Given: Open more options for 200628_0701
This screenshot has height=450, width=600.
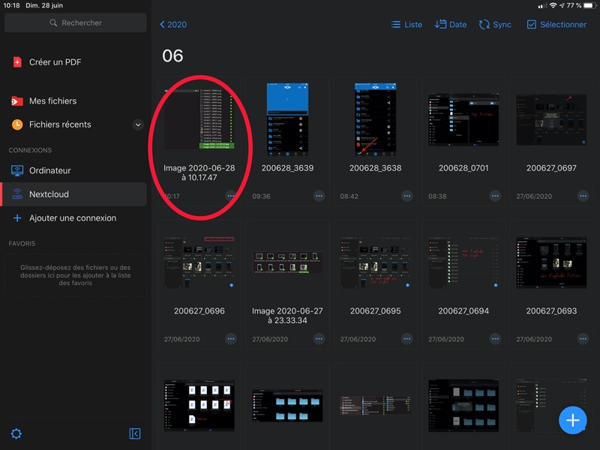Looking at the screenshot, I should pos(495,196).
